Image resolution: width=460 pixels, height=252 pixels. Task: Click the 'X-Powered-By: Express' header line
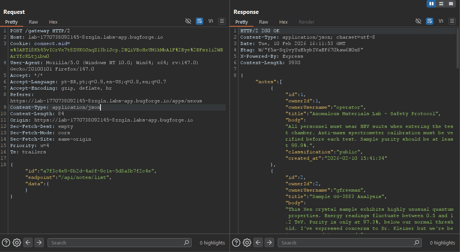point(272,56)
